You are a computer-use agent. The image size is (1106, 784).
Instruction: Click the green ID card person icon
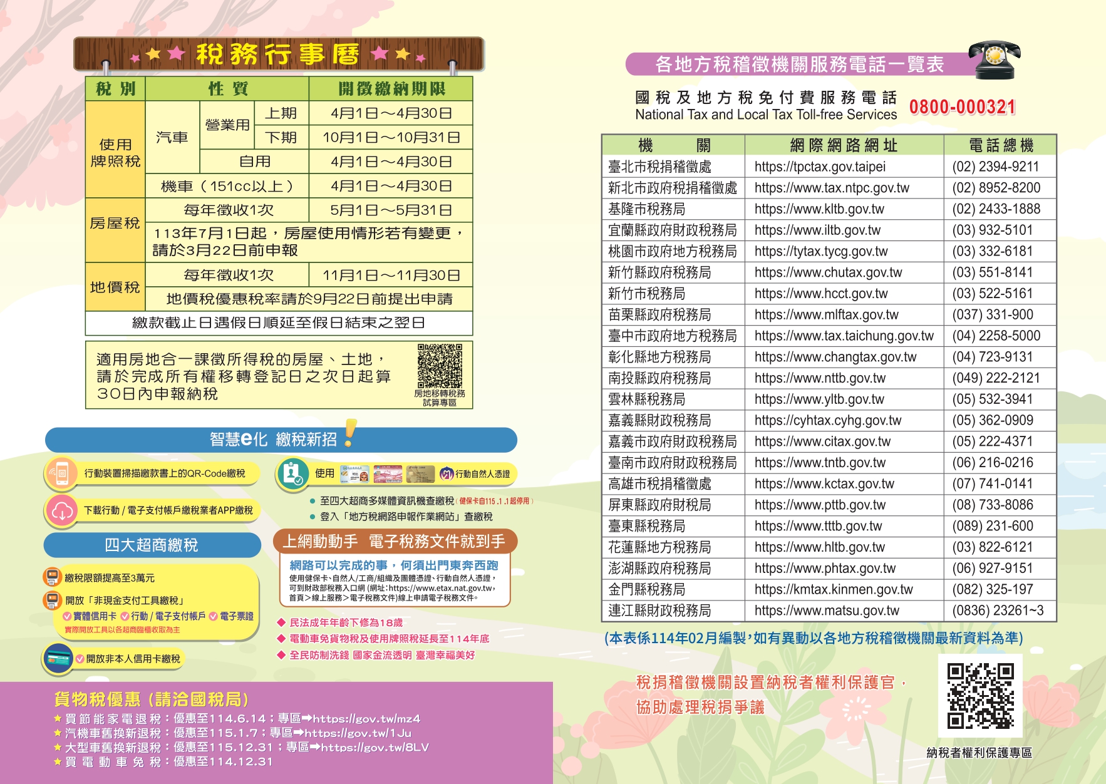point(293,473)
